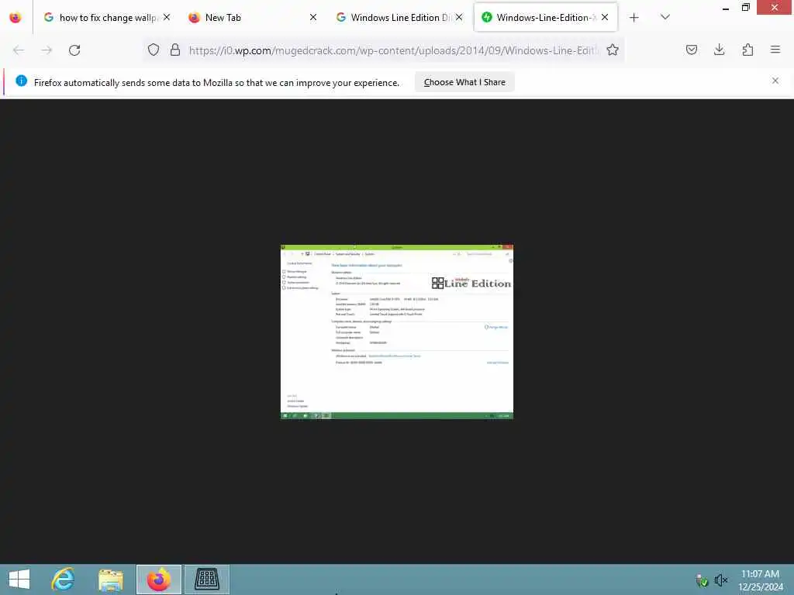Screen dimensions: 794x595
Task: Open the Windows Start button
Action: (x=19, y=580)
